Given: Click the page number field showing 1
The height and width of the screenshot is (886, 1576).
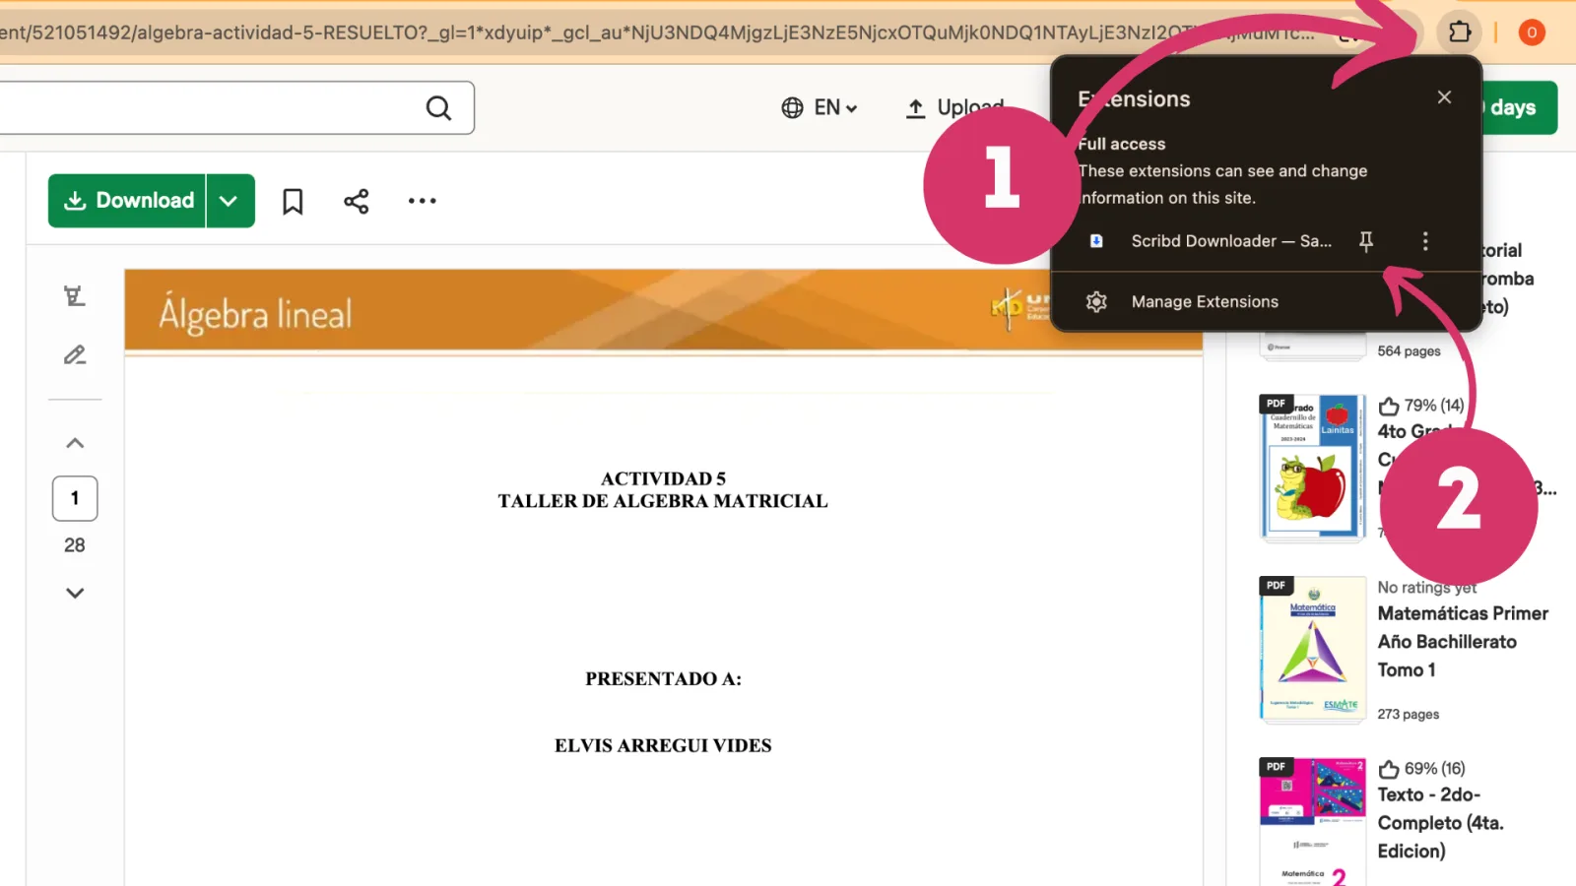Looking at the screenshot, I should pyautogui.click(x=75, y=498).
